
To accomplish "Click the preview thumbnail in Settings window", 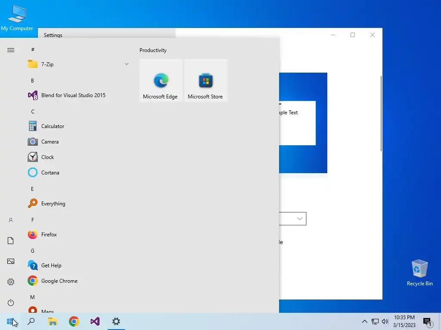I will point(303,123).
